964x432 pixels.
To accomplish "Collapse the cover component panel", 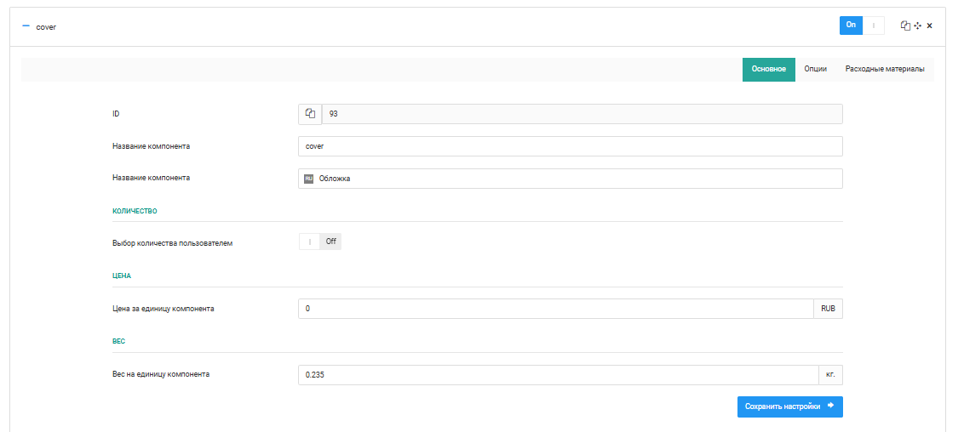I will pyautogui.click(x=26, y=26).
